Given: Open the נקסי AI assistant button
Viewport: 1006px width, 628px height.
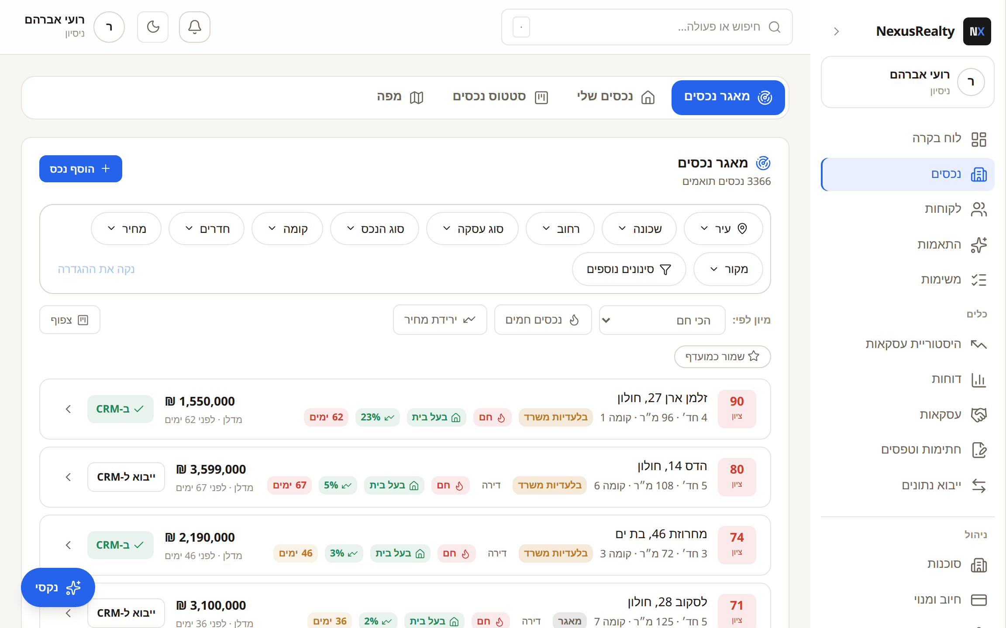Looking at the screenshot, I should 58,587.
